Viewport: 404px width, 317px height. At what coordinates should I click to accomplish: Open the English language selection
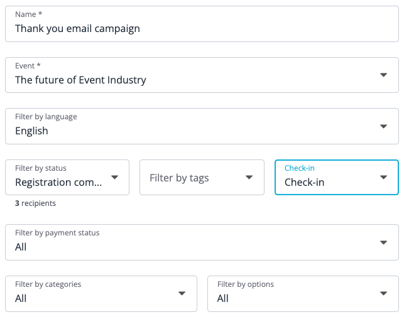coord(202,126)
